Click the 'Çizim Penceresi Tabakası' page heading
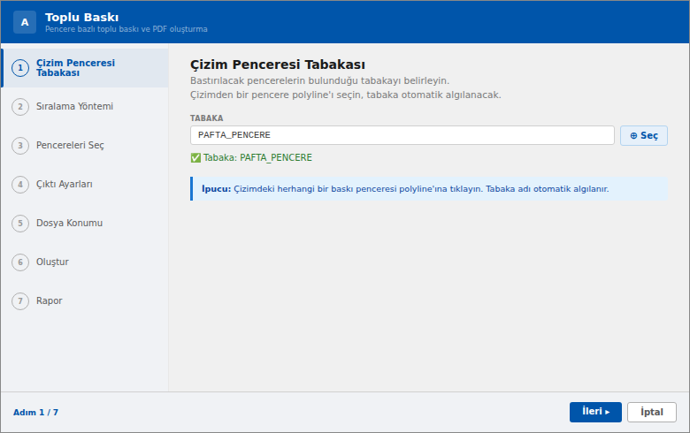This screenshot has height=433, width=690. [x=278, y=65]
